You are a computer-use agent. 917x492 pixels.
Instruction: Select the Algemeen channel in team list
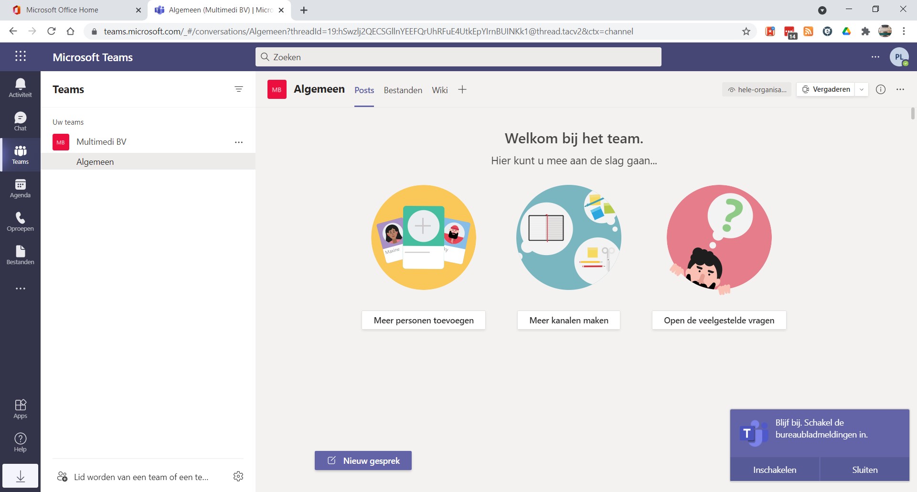pos(148,161)
